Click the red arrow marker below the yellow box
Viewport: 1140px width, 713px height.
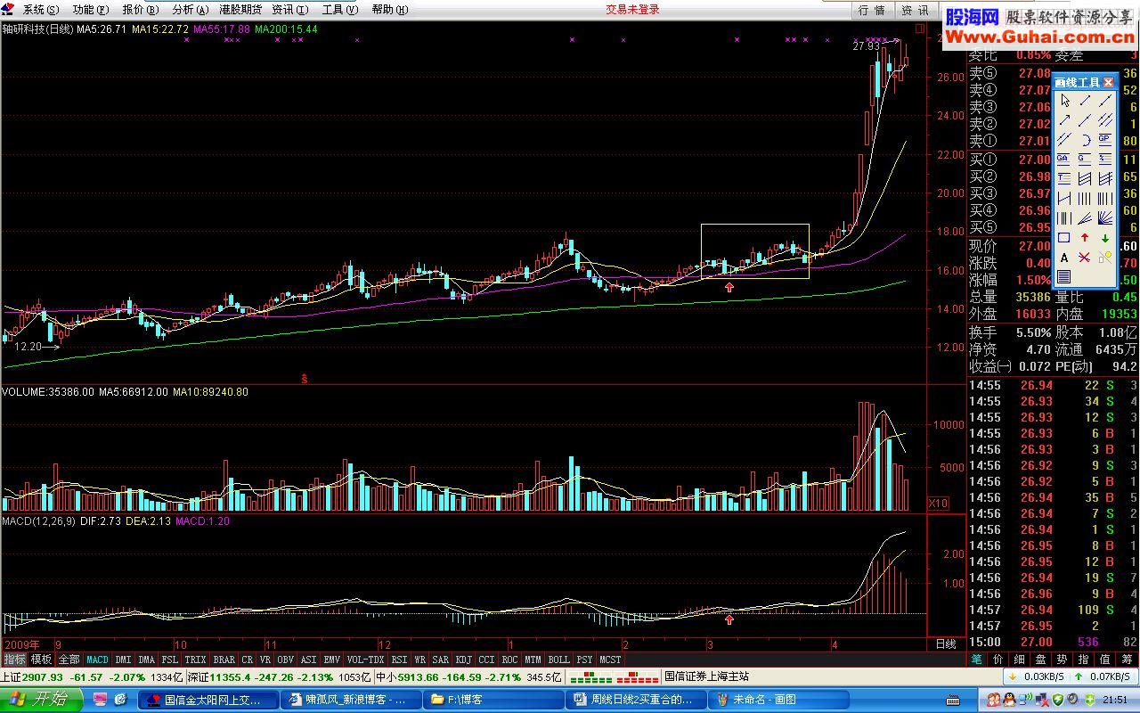(730, 287)
